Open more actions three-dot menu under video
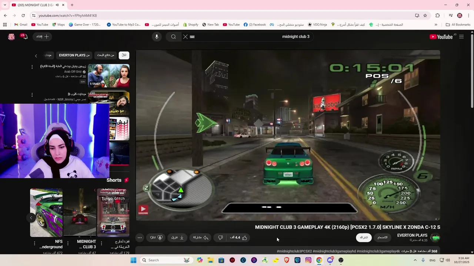Image resolution: width=474 pixels, height=266 pixels. [140, 238]
